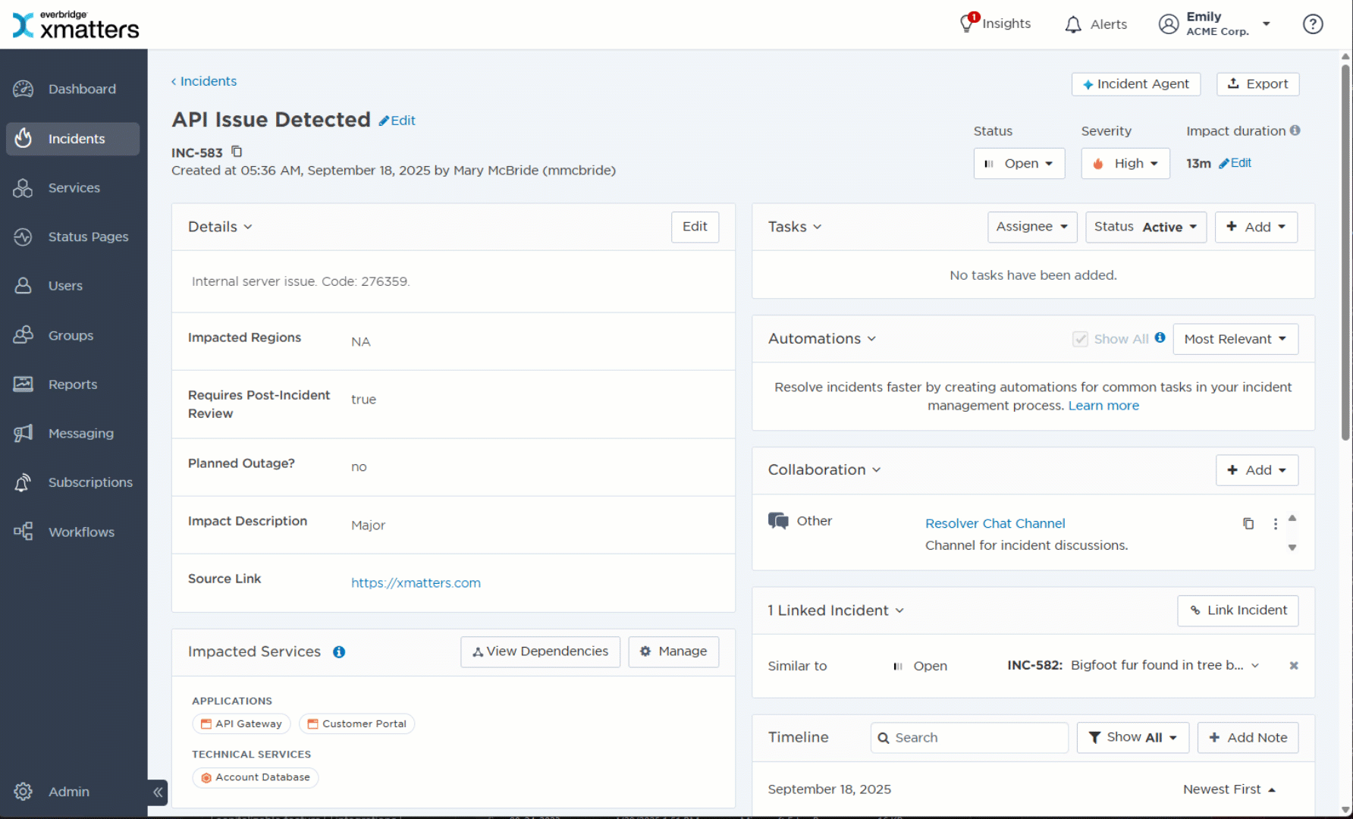
Task: Open Reports in sidebar
Action: coord(73,384)
